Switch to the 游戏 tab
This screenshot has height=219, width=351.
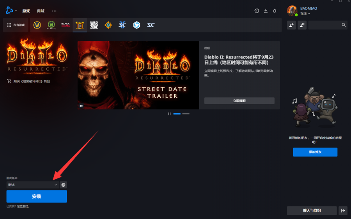(26, 11)
